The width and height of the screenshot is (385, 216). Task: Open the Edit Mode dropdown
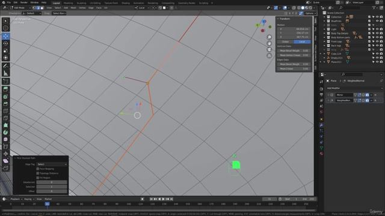(x=20, y=8)
